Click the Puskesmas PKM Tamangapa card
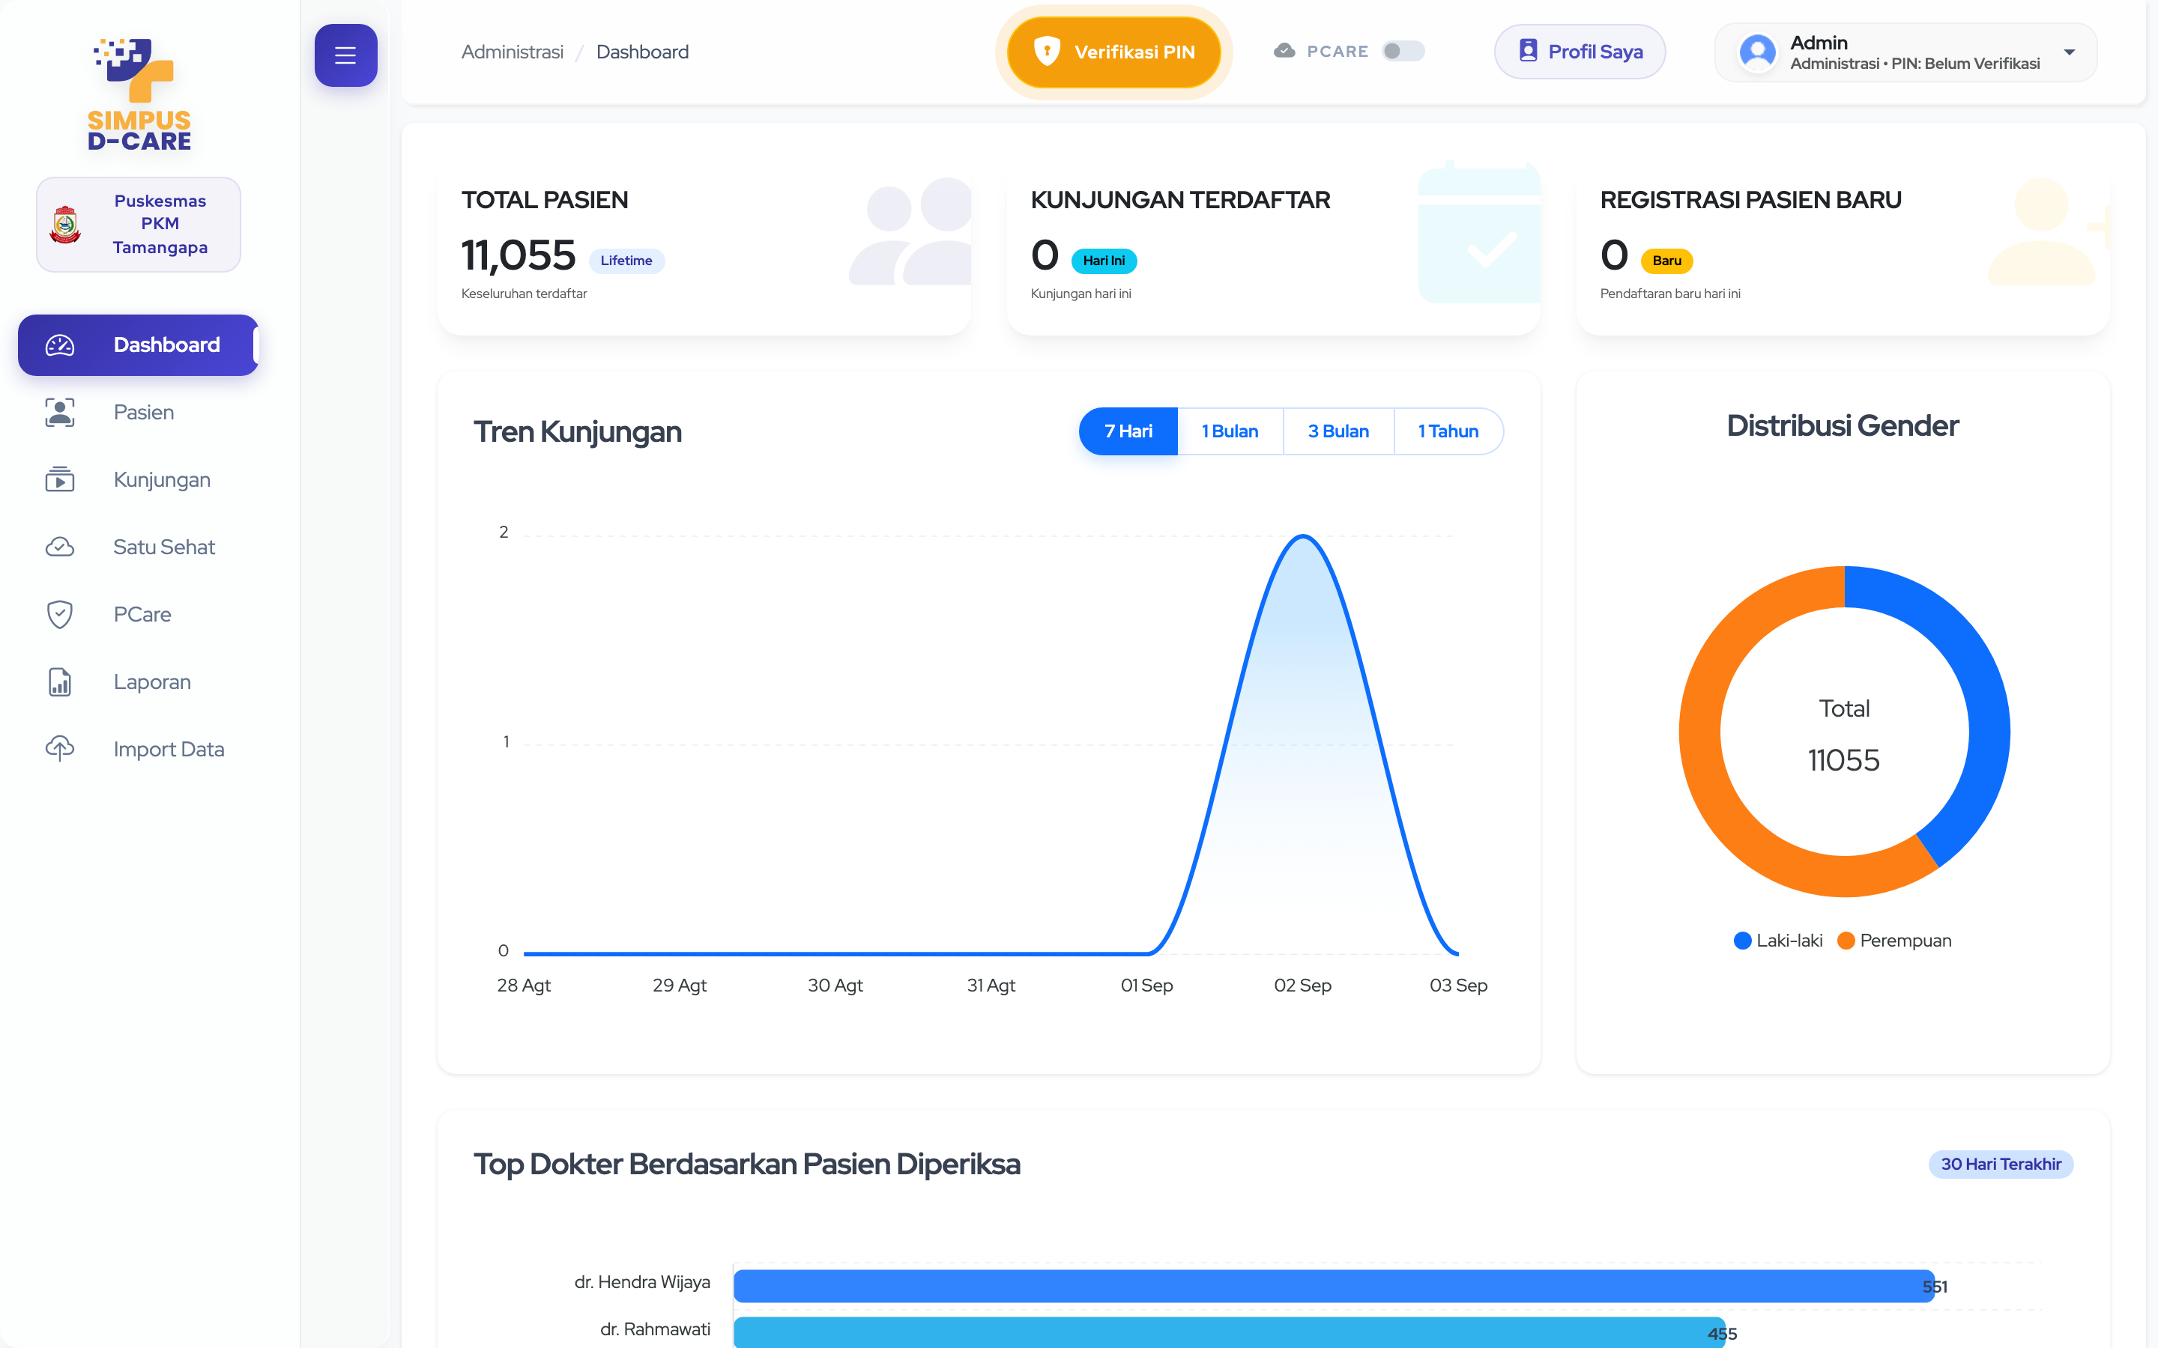 (x=138, y=225)
